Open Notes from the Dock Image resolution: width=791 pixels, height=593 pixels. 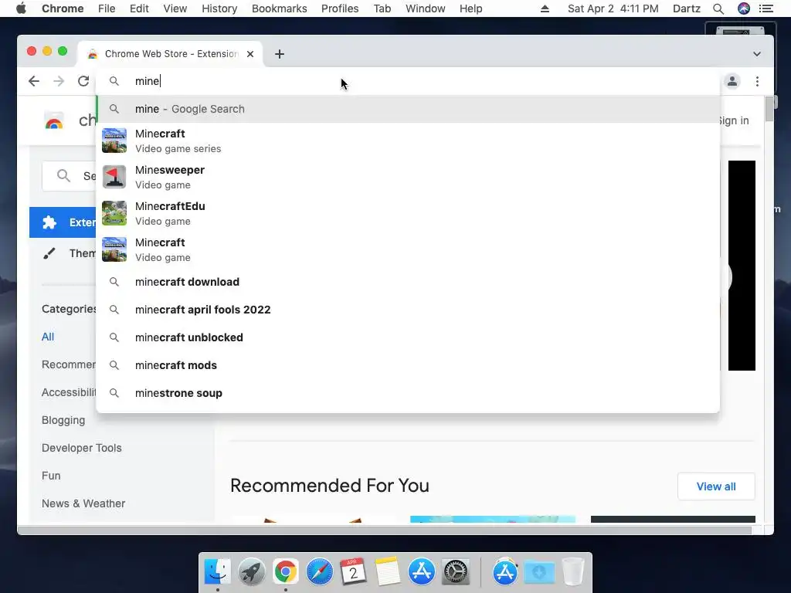pos(388,572)
